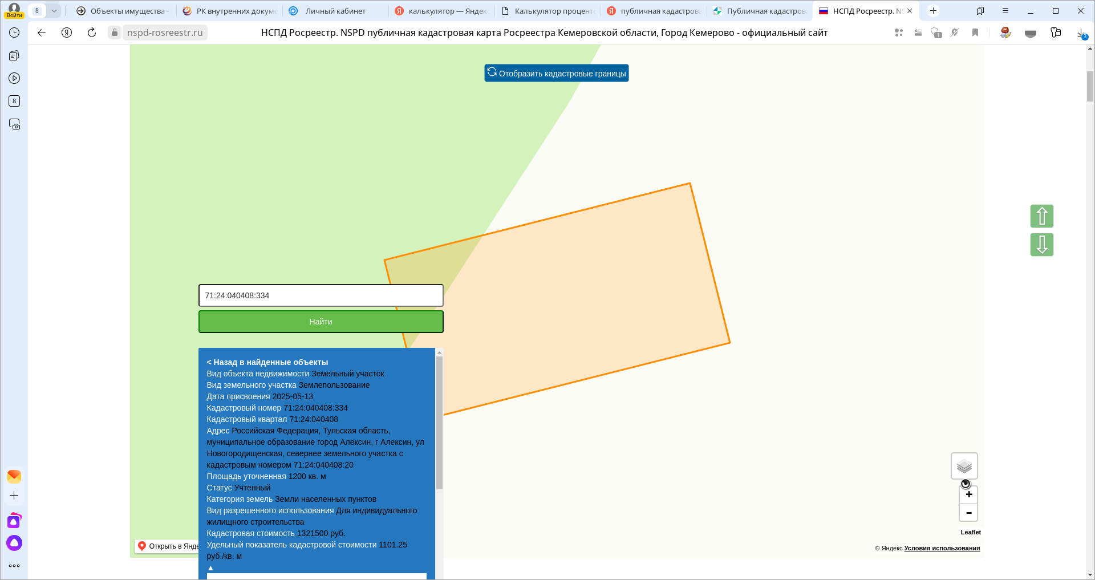
Task: Toggle the protection shield icon
Action: 1030,33
